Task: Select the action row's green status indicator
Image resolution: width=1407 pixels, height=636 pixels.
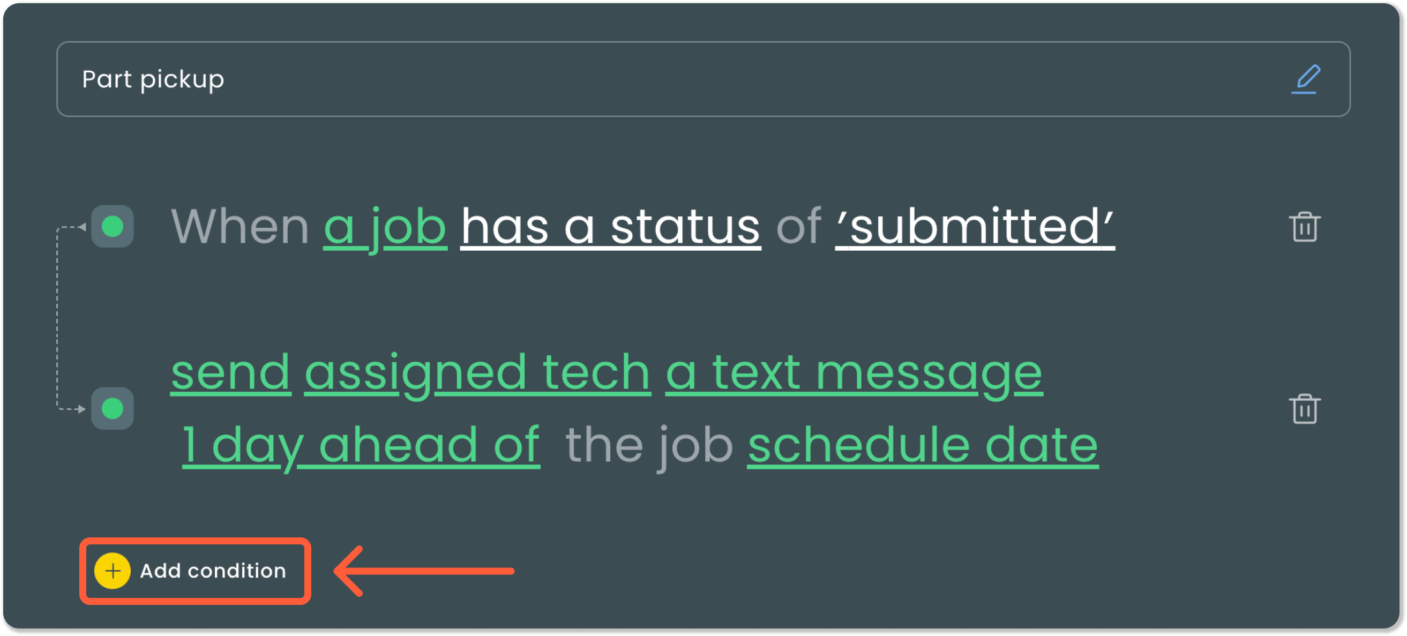Action: click(113, 408)
